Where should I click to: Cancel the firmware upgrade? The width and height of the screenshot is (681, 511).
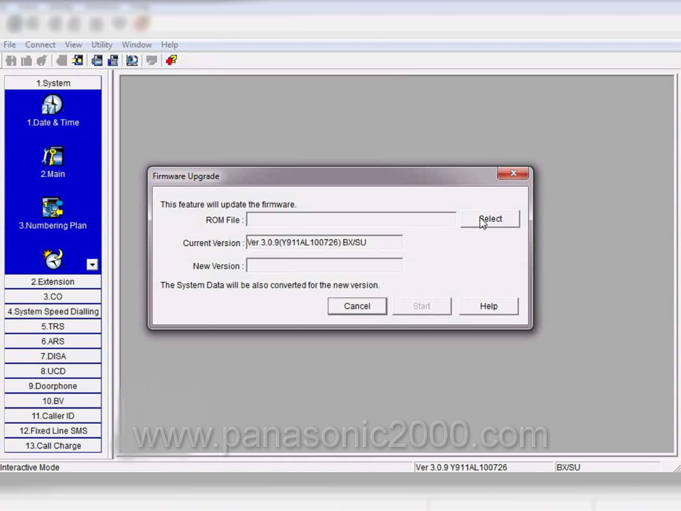click(357, 306)
